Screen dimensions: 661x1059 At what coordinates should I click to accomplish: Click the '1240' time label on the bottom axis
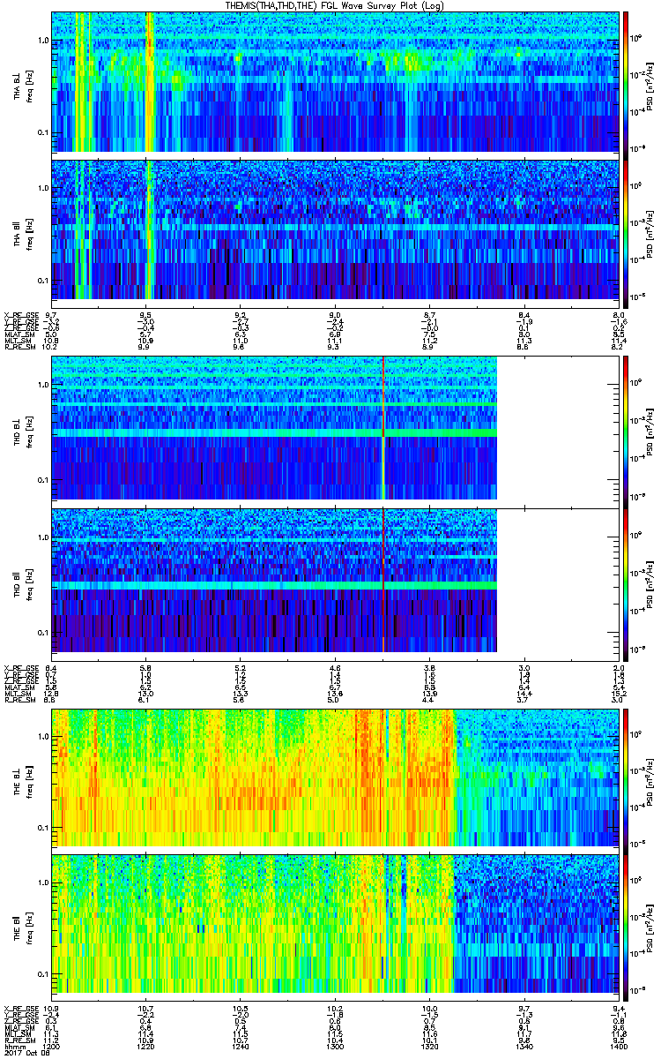point(241,1047)
